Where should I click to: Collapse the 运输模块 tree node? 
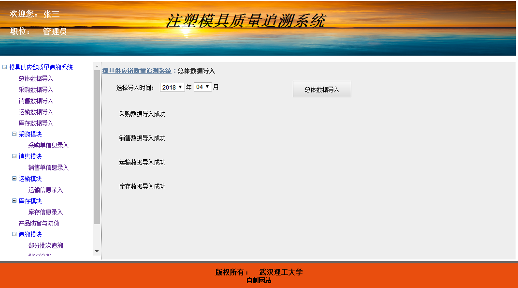[14, 179]
